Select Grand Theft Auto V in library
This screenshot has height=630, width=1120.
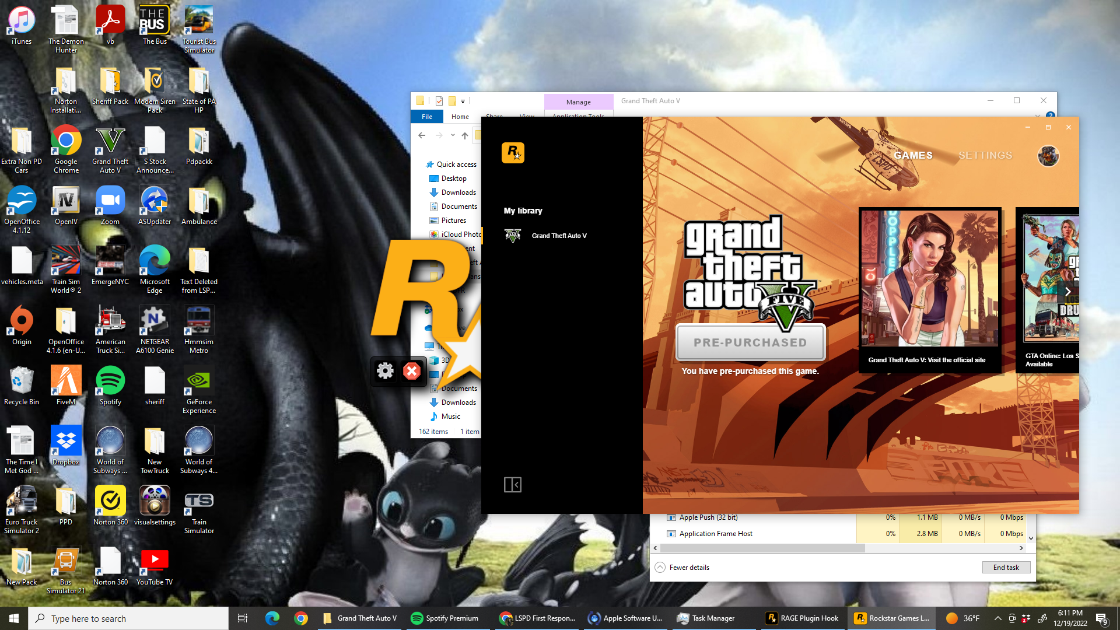[x=558, y=236]
